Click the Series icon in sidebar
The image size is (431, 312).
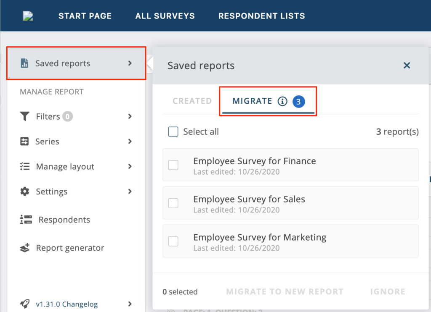(24, 142)
